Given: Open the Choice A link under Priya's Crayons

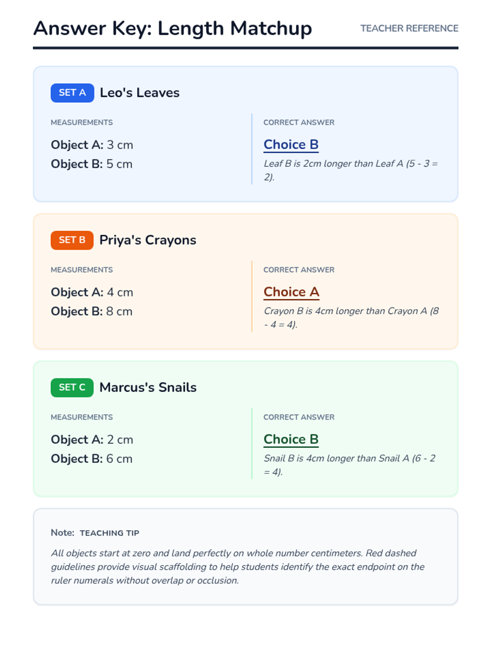Looking at the screenshot, I should click(291, 292).
